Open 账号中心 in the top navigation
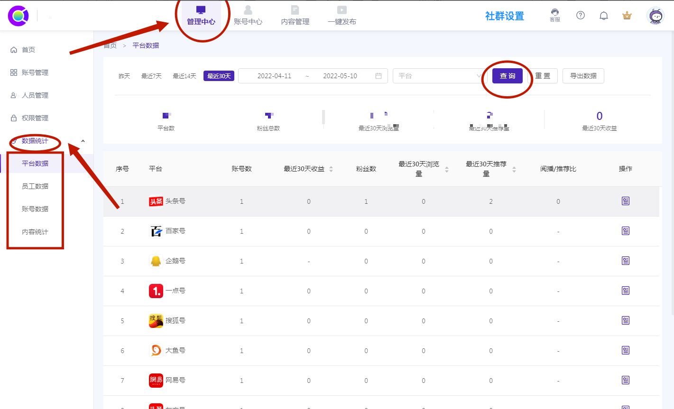The image size is (674, 409). 249,14
